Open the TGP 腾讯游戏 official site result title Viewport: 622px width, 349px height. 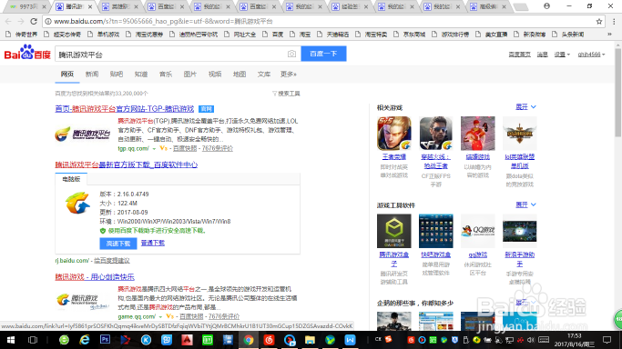point(125,109)
